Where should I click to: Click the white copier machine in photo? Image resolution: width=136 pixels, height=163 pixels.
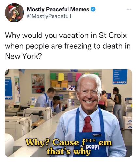[38, 113]
